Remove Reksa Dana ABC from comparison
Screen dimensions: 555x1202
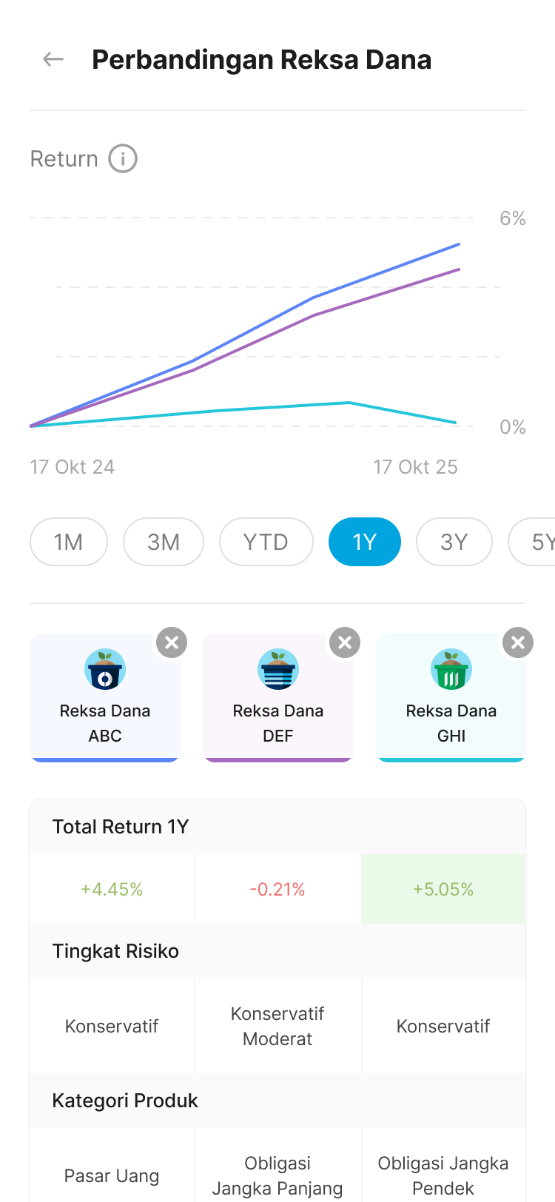coord(172,642)
